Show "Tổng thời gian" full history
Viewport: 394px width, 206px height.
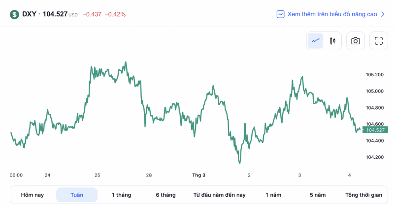point(363,195)
